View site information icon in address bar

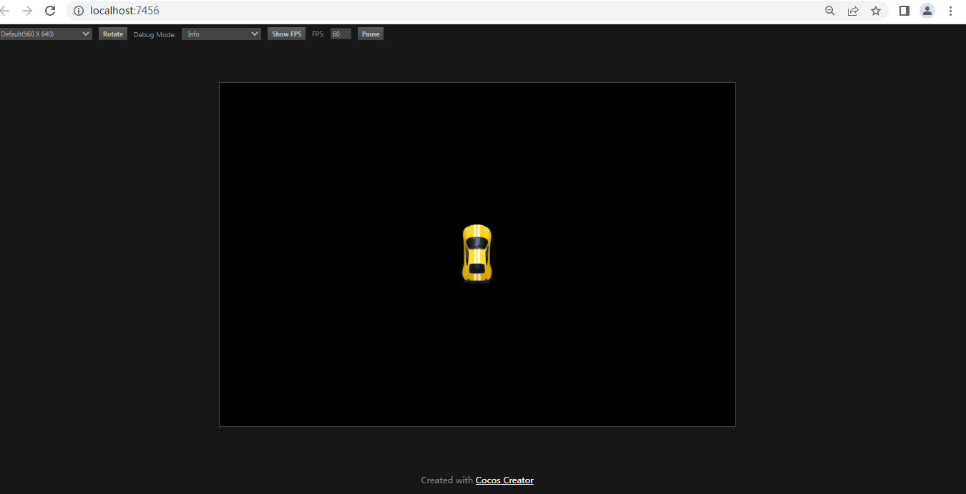click(x=79, y=11)
